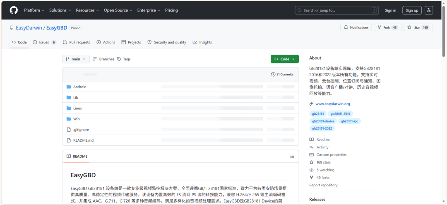This screenshot has height=205, width=447.
Task: Expand the Resources menu
Action: [87, 10]
